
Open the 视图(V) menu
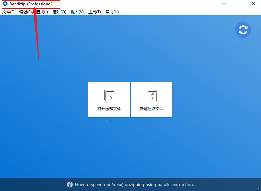[x=77, y=12]
